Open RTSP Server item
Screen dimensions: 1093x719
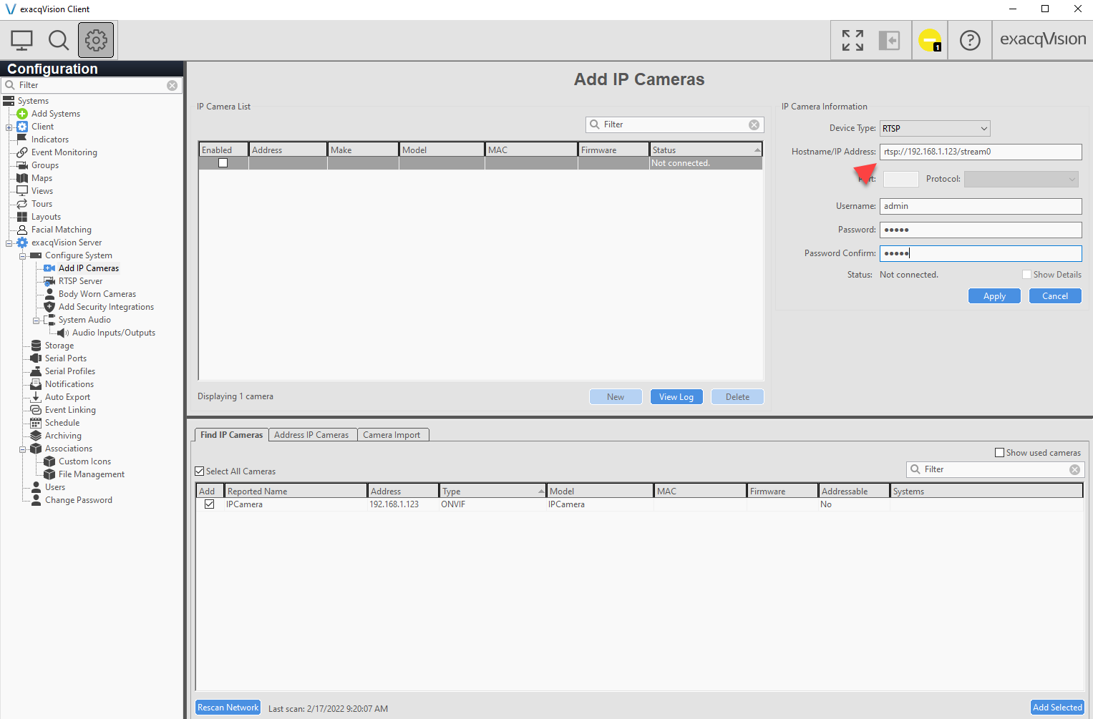coord(80,281)
